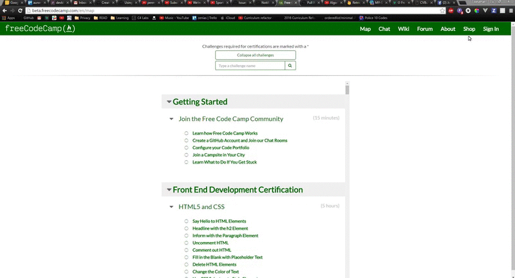Select circle beside Learn how Free Code Camp Works

tap(186, 133)
